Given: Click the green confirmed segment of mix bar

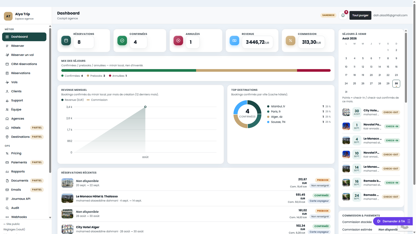Looking at the screenshot, I should tap(129, 70).
